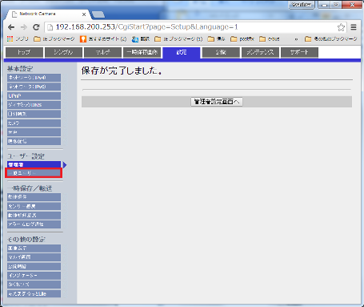Open the 翻訳 translate bookmark
Image resolution: width=364 pixels, height=307 pixels.
[141, 39]
